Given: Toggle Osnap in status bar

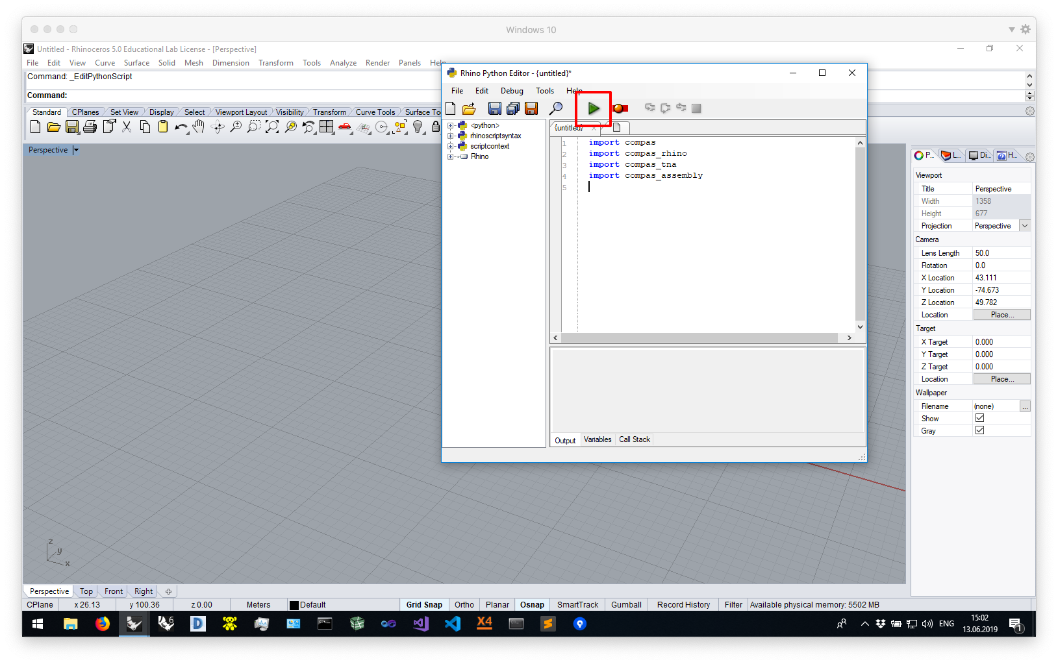Looking at the screenshot, I should pyautogui.click(x=532, y=604).
